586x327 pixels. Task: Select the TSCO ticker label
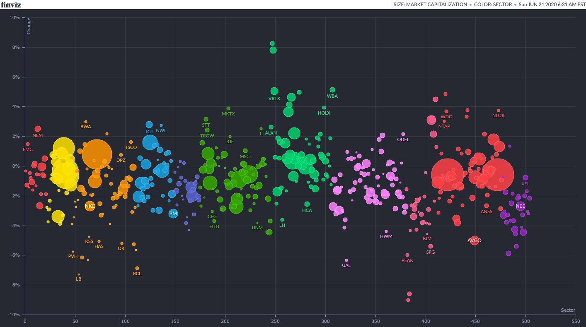click(x=131, y=147)
